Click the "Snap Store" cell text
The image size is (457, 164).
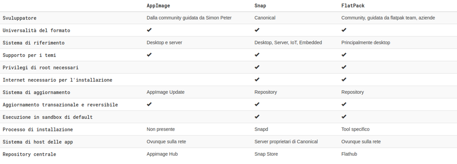266,154
